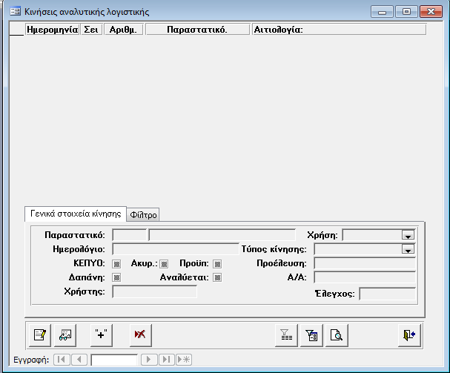Toggle the Αναλύεται checkbox
This screenshot has height=373, width=450.
217,277
